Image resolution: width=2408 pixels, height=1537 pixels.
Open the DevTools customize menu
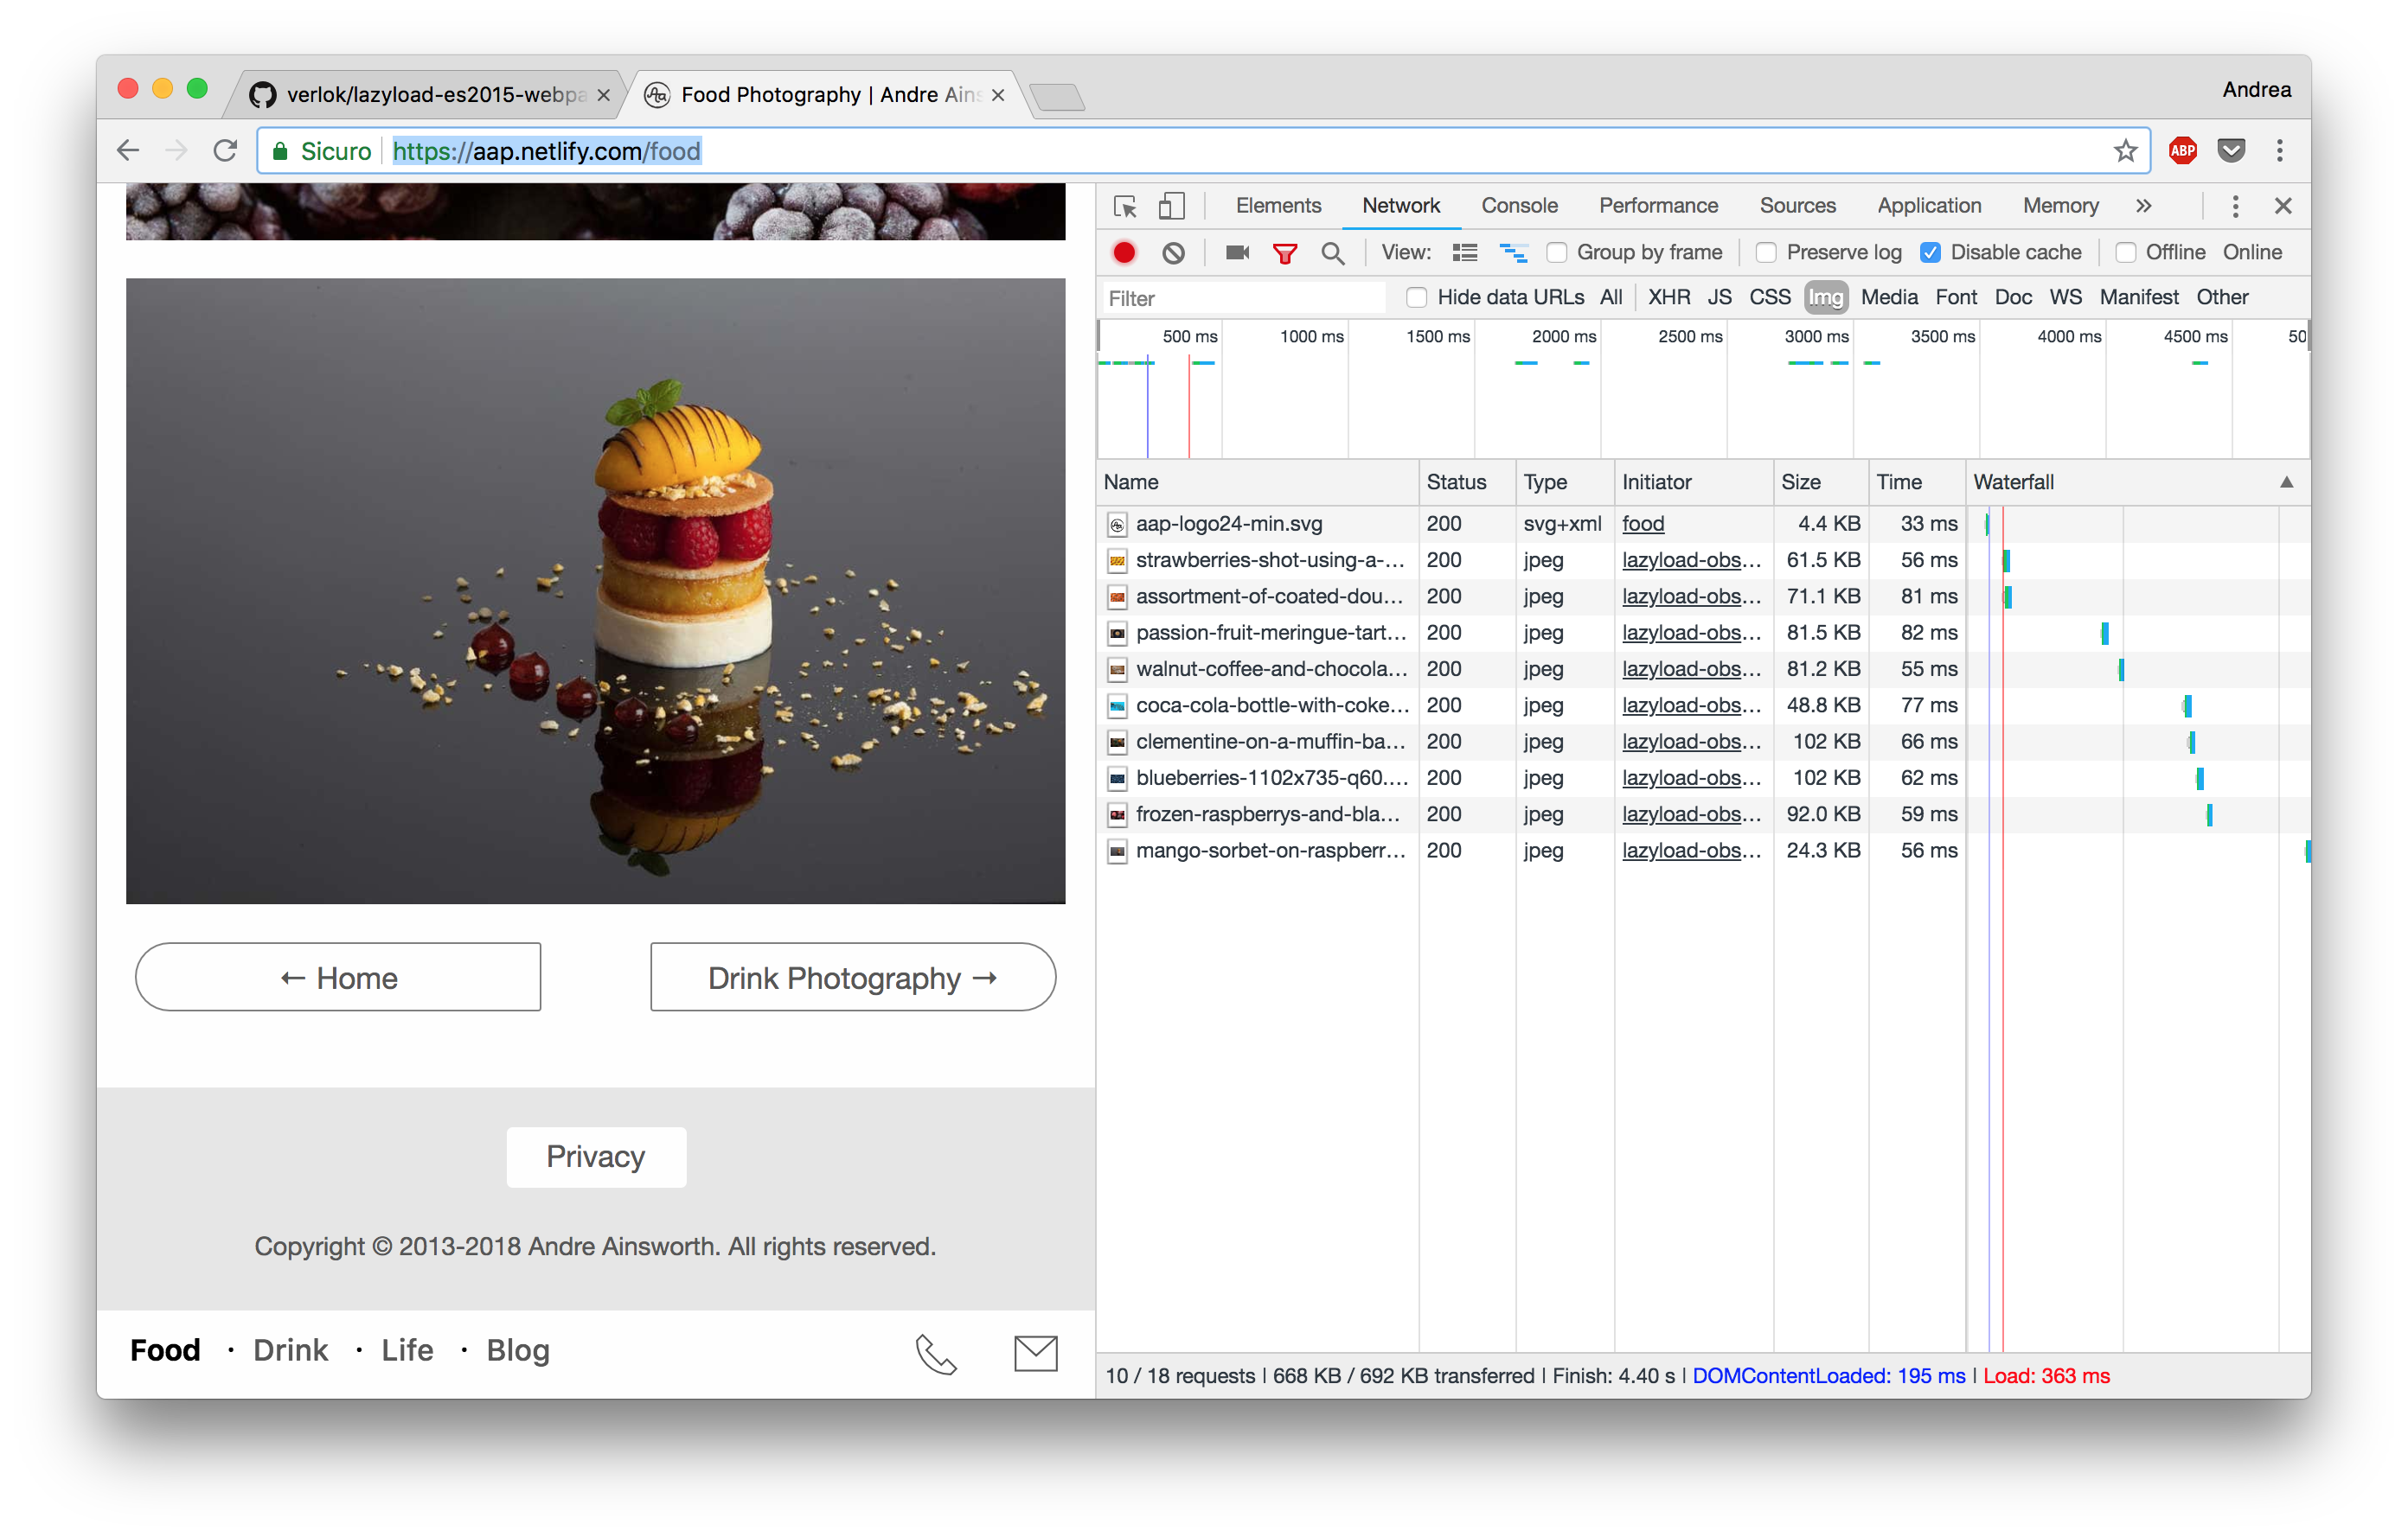pyautogui.click(x=2234, y=206)
